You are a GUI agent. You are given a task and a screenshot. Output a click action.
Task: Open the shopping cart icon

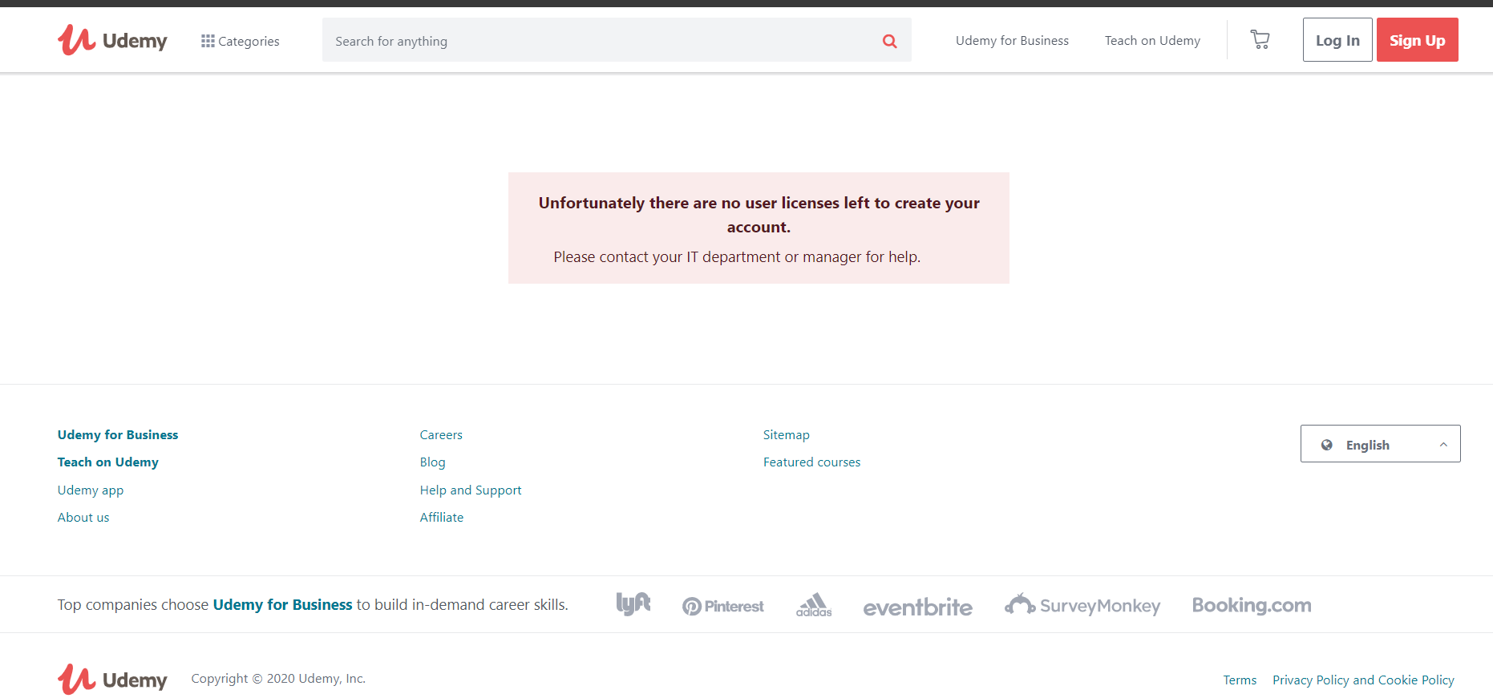1260,39
